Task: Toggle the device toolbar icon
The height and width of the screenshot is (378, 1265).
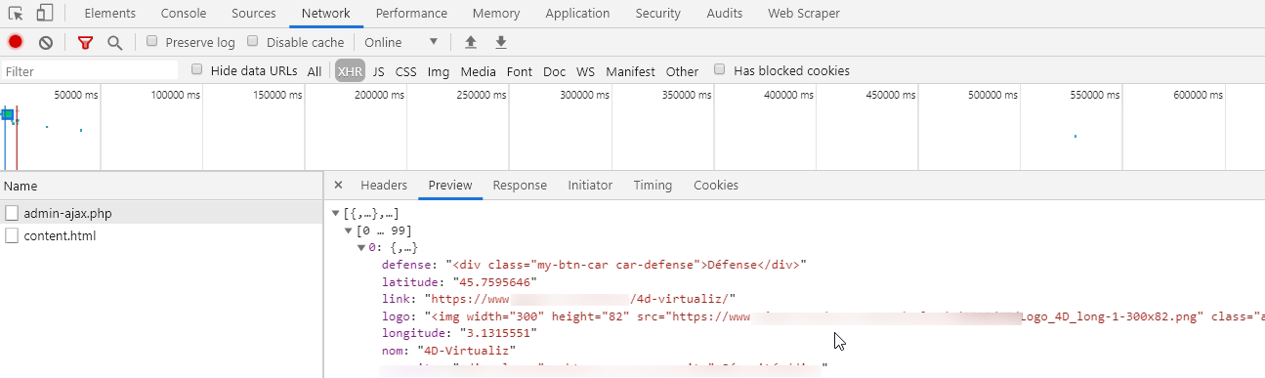Action: (45, 14)
